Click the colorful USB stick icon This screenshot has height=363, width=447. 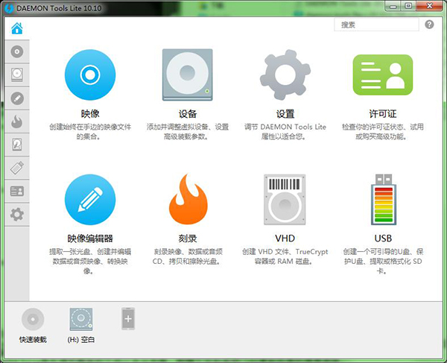pyautogui.click(x=383, y=199)
